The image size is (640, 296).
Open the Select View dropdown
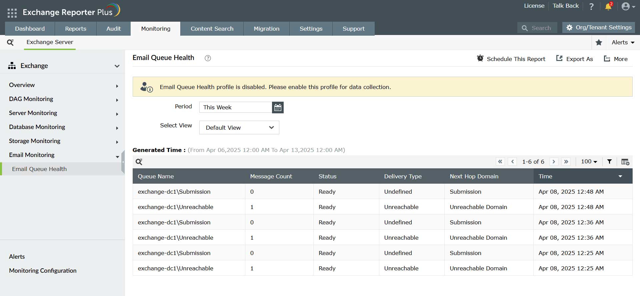pyautogui.click(x=239, y=128)
